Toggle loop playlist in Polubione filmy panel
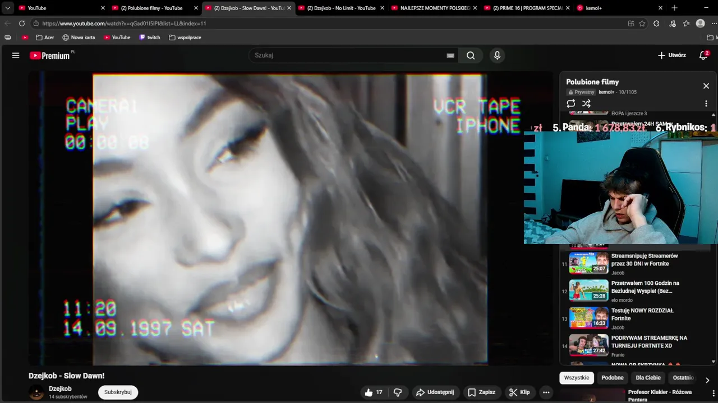 [x=571, y=104]
